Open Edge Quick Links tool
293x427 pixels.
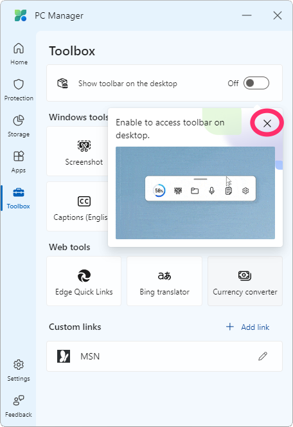pyautogui.click(x=84, y=281)
